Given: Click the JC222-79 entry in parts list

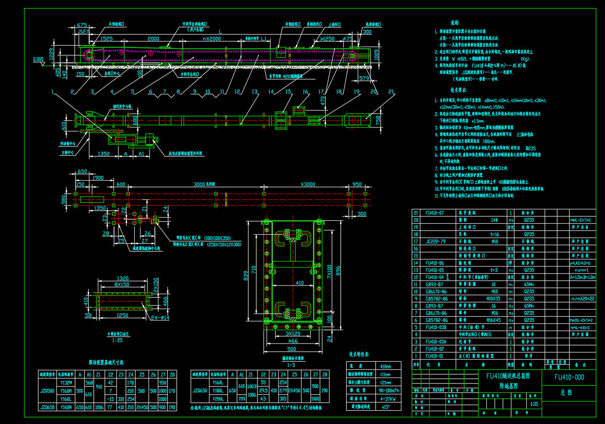Looking at the screenshot, I should (x=435, y=241).
